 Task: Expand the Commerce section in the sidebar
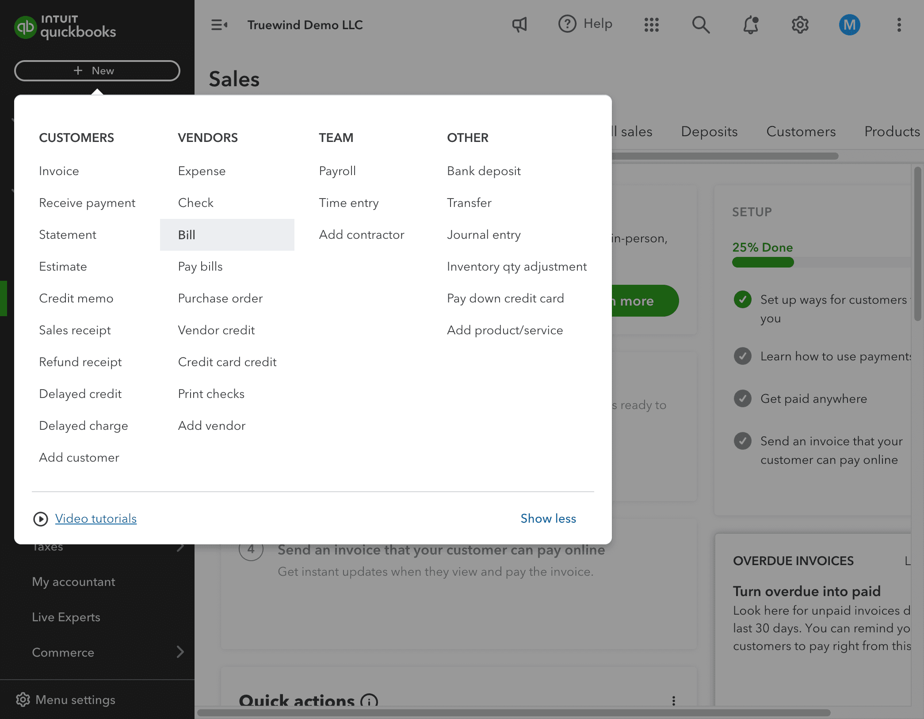tap(63, 652)
